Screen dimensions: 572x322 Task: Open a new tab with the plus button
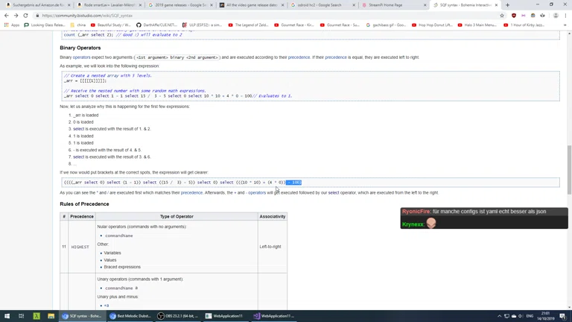[x=508, y=5]
